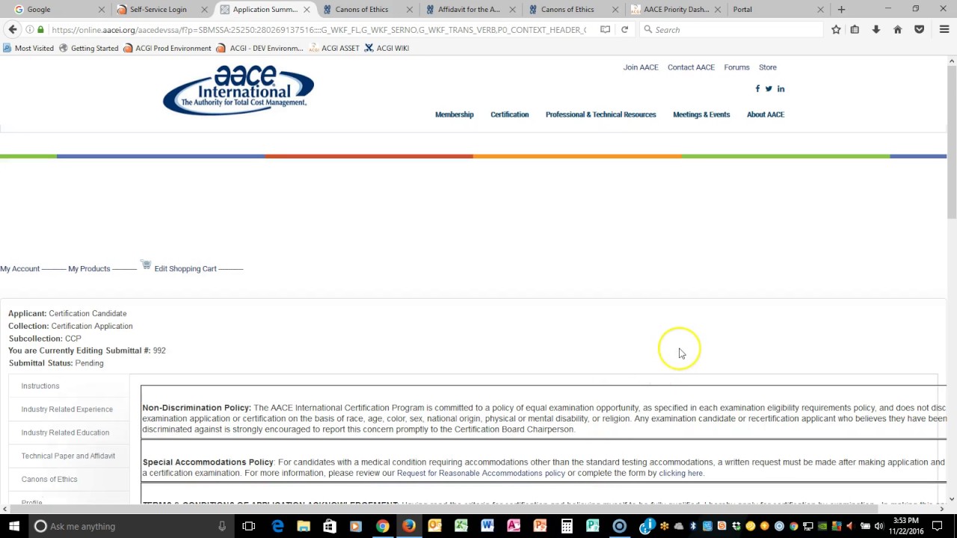This screenshot has height=538, width=957.
Task: Open the Meetings & Events menu
Action: click(701, 114)
